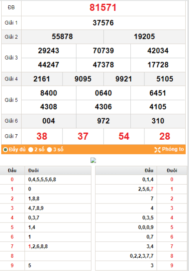
Task: Click the Giải 7 number 54
Action: [124, 136]
